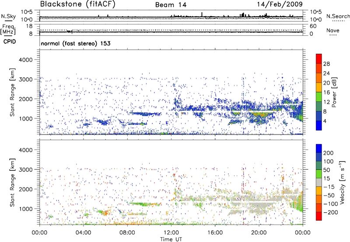Click the -200 label on Velocity colorbar
Screen dimensions: 350x242
click(x=330, y=212)
